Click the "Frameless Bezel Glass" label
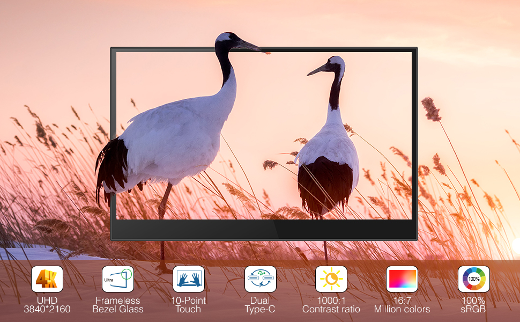 118,305
